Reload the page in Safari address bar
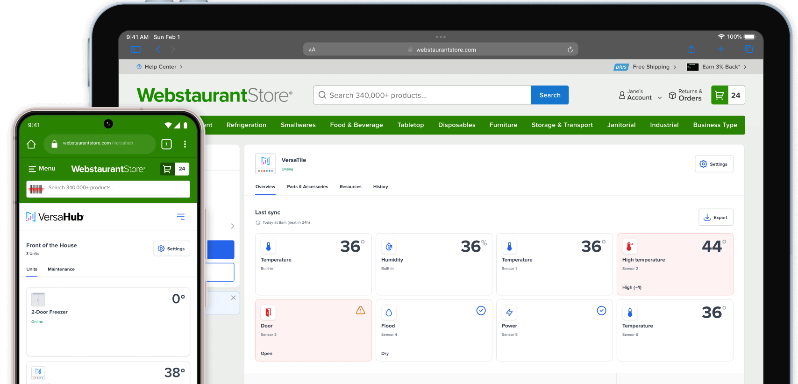Viewport: 798px width, 384px height. (x=570, y=50)
